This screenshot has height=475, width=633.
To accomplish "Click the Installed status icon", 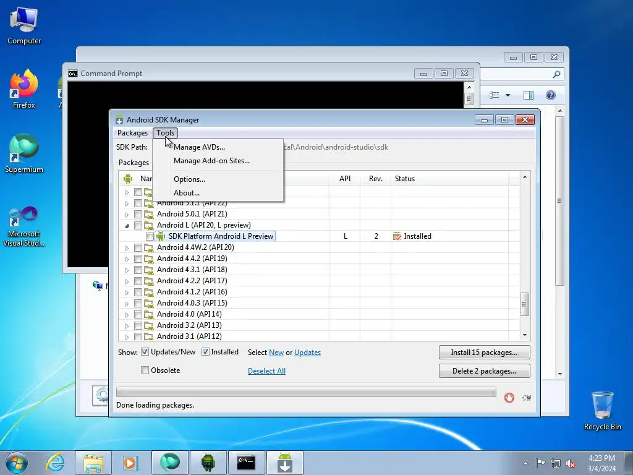I will tap(397, 236).
